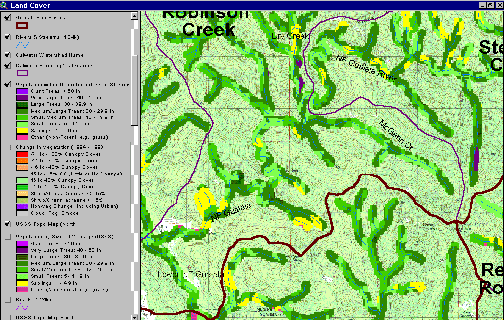Click the Land Cover window title icon

pyautogui.click(x=4, y=5)
